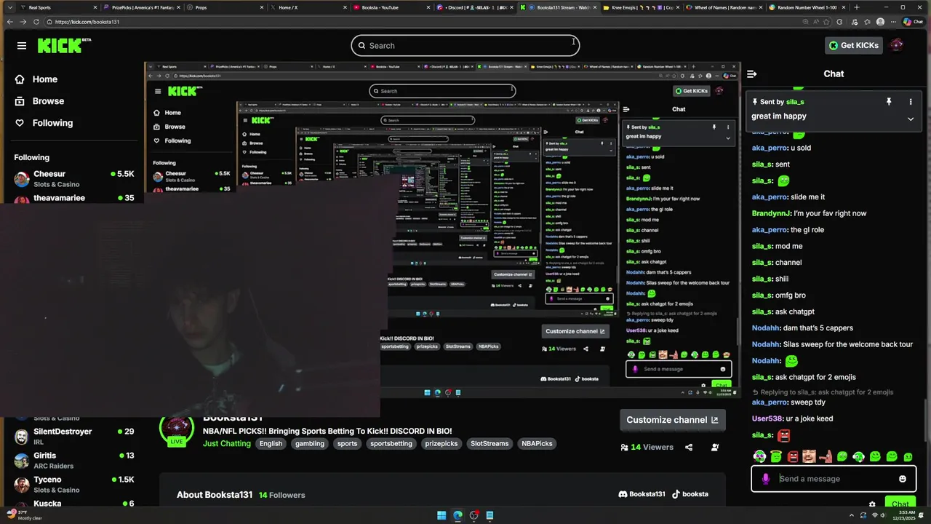
Task: Click BrandynnJ username in chat
Action: (771, 213)
